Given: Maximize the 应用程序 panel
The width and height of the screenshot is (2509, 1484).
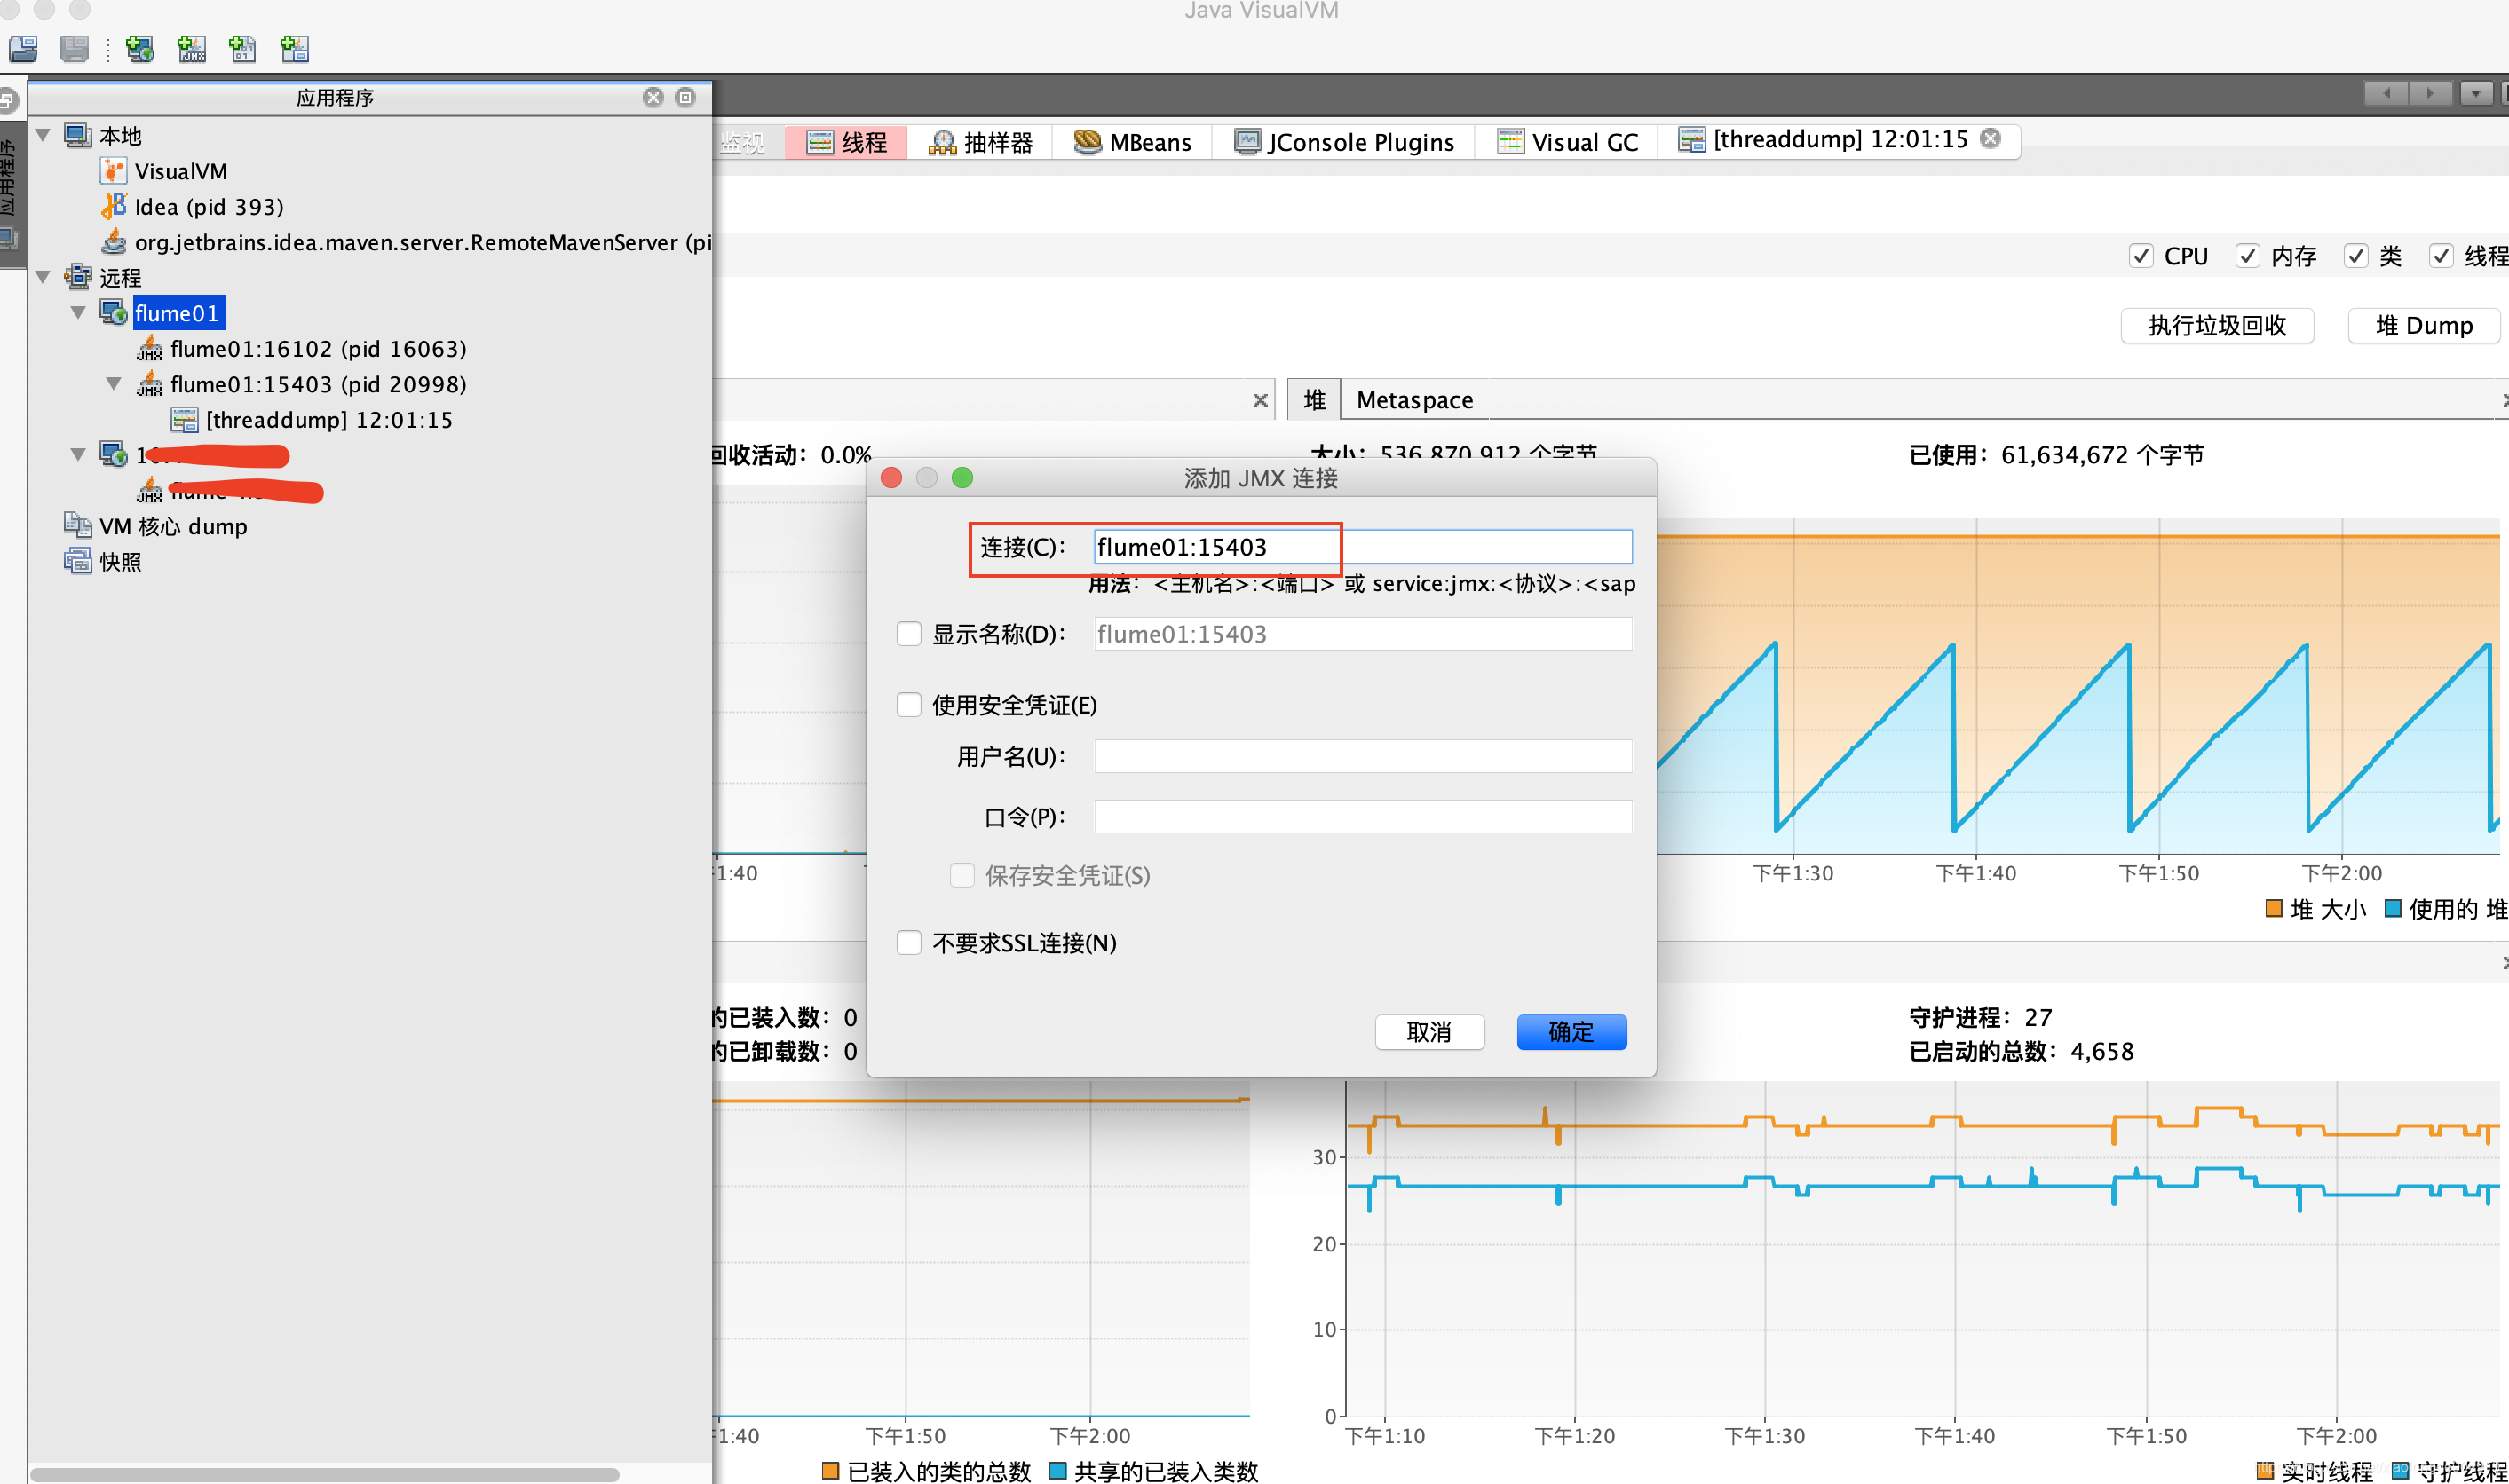Looking at the screenshot, I should pos(685,97).
